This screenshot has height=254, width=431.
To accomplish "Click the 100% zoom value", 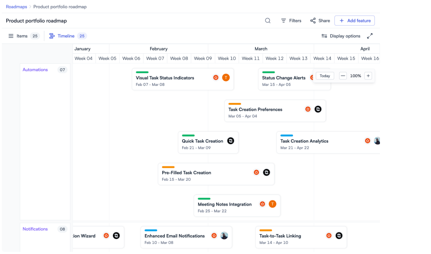I will (x=355, y=76).
